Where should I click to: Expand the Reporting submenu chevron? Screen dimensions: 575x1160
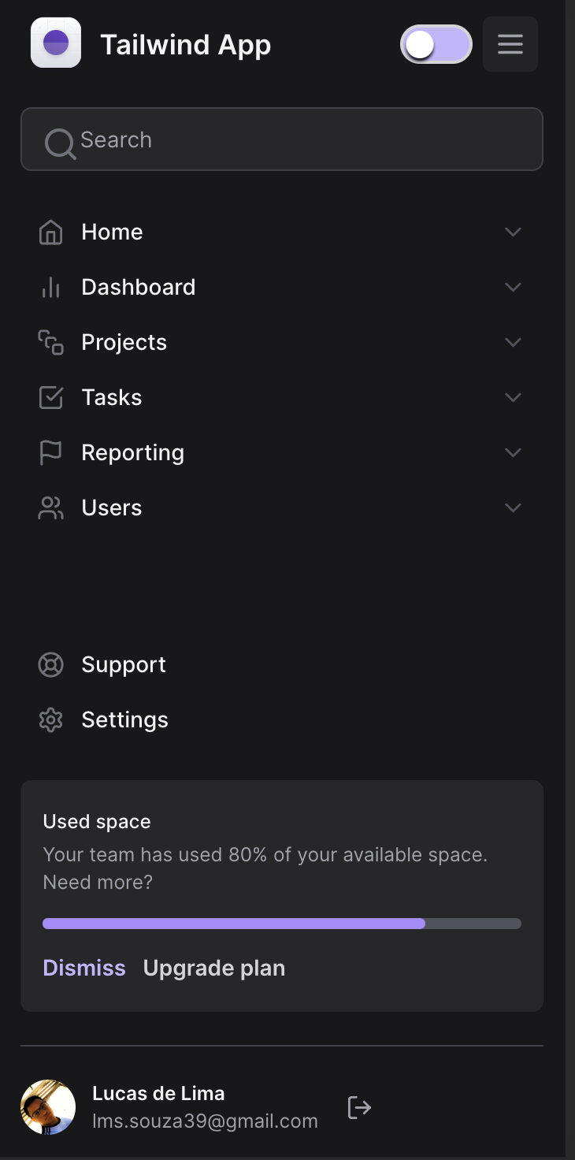click(513, 453)
